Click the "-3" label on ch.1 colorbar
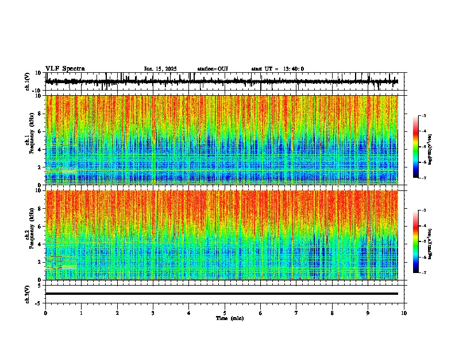Viewport: 455px width, 351px height. coord(423,115)
